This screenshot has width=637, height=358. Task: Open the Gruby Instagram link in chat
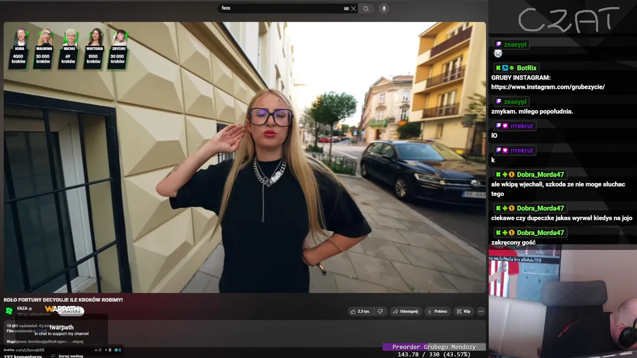coord(548,87)
